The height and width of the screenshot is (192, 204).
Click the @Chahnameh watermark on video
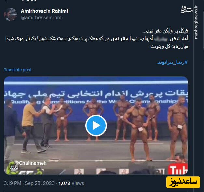(x=31, y=163)
